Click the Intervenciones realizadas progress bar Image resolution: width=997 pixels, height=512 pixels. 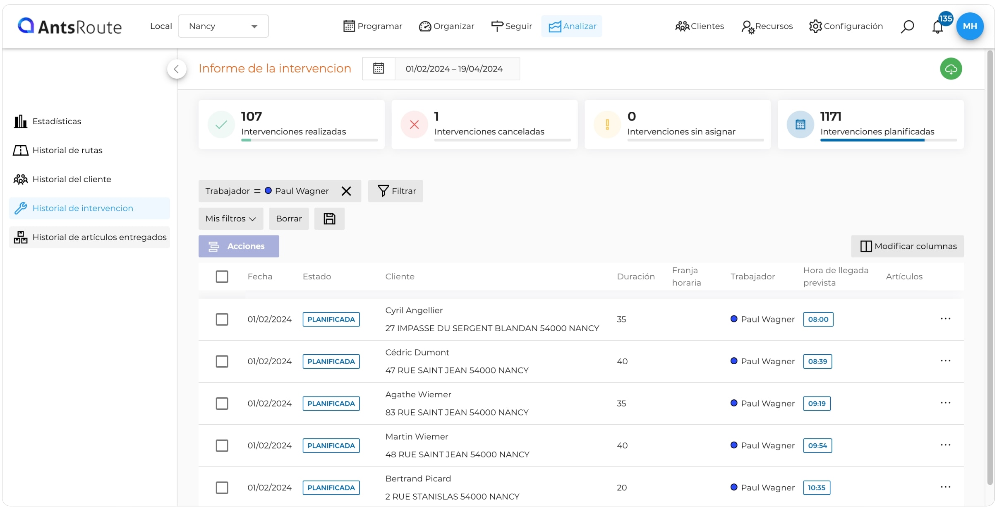(x=309, y=140)
